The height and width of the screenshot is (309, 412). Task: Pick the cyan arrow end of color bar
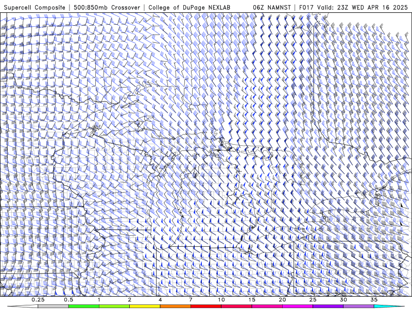pyautogui.click(x=389, y=306)
